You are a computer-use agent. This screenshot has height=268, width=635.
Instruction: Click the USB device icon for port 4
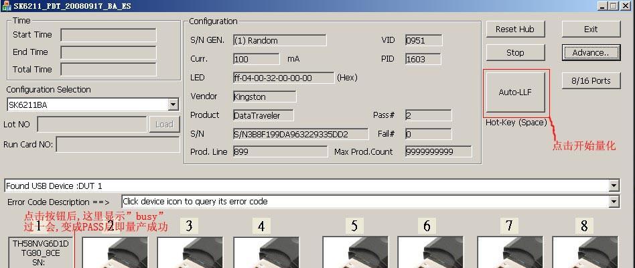(266, 253)
